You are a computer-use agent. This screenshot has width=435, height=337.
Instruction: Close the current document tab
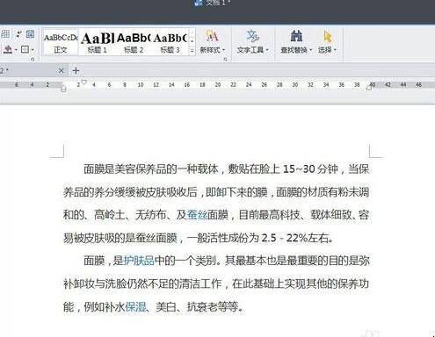pyautogui.click(x=61, y=70)
